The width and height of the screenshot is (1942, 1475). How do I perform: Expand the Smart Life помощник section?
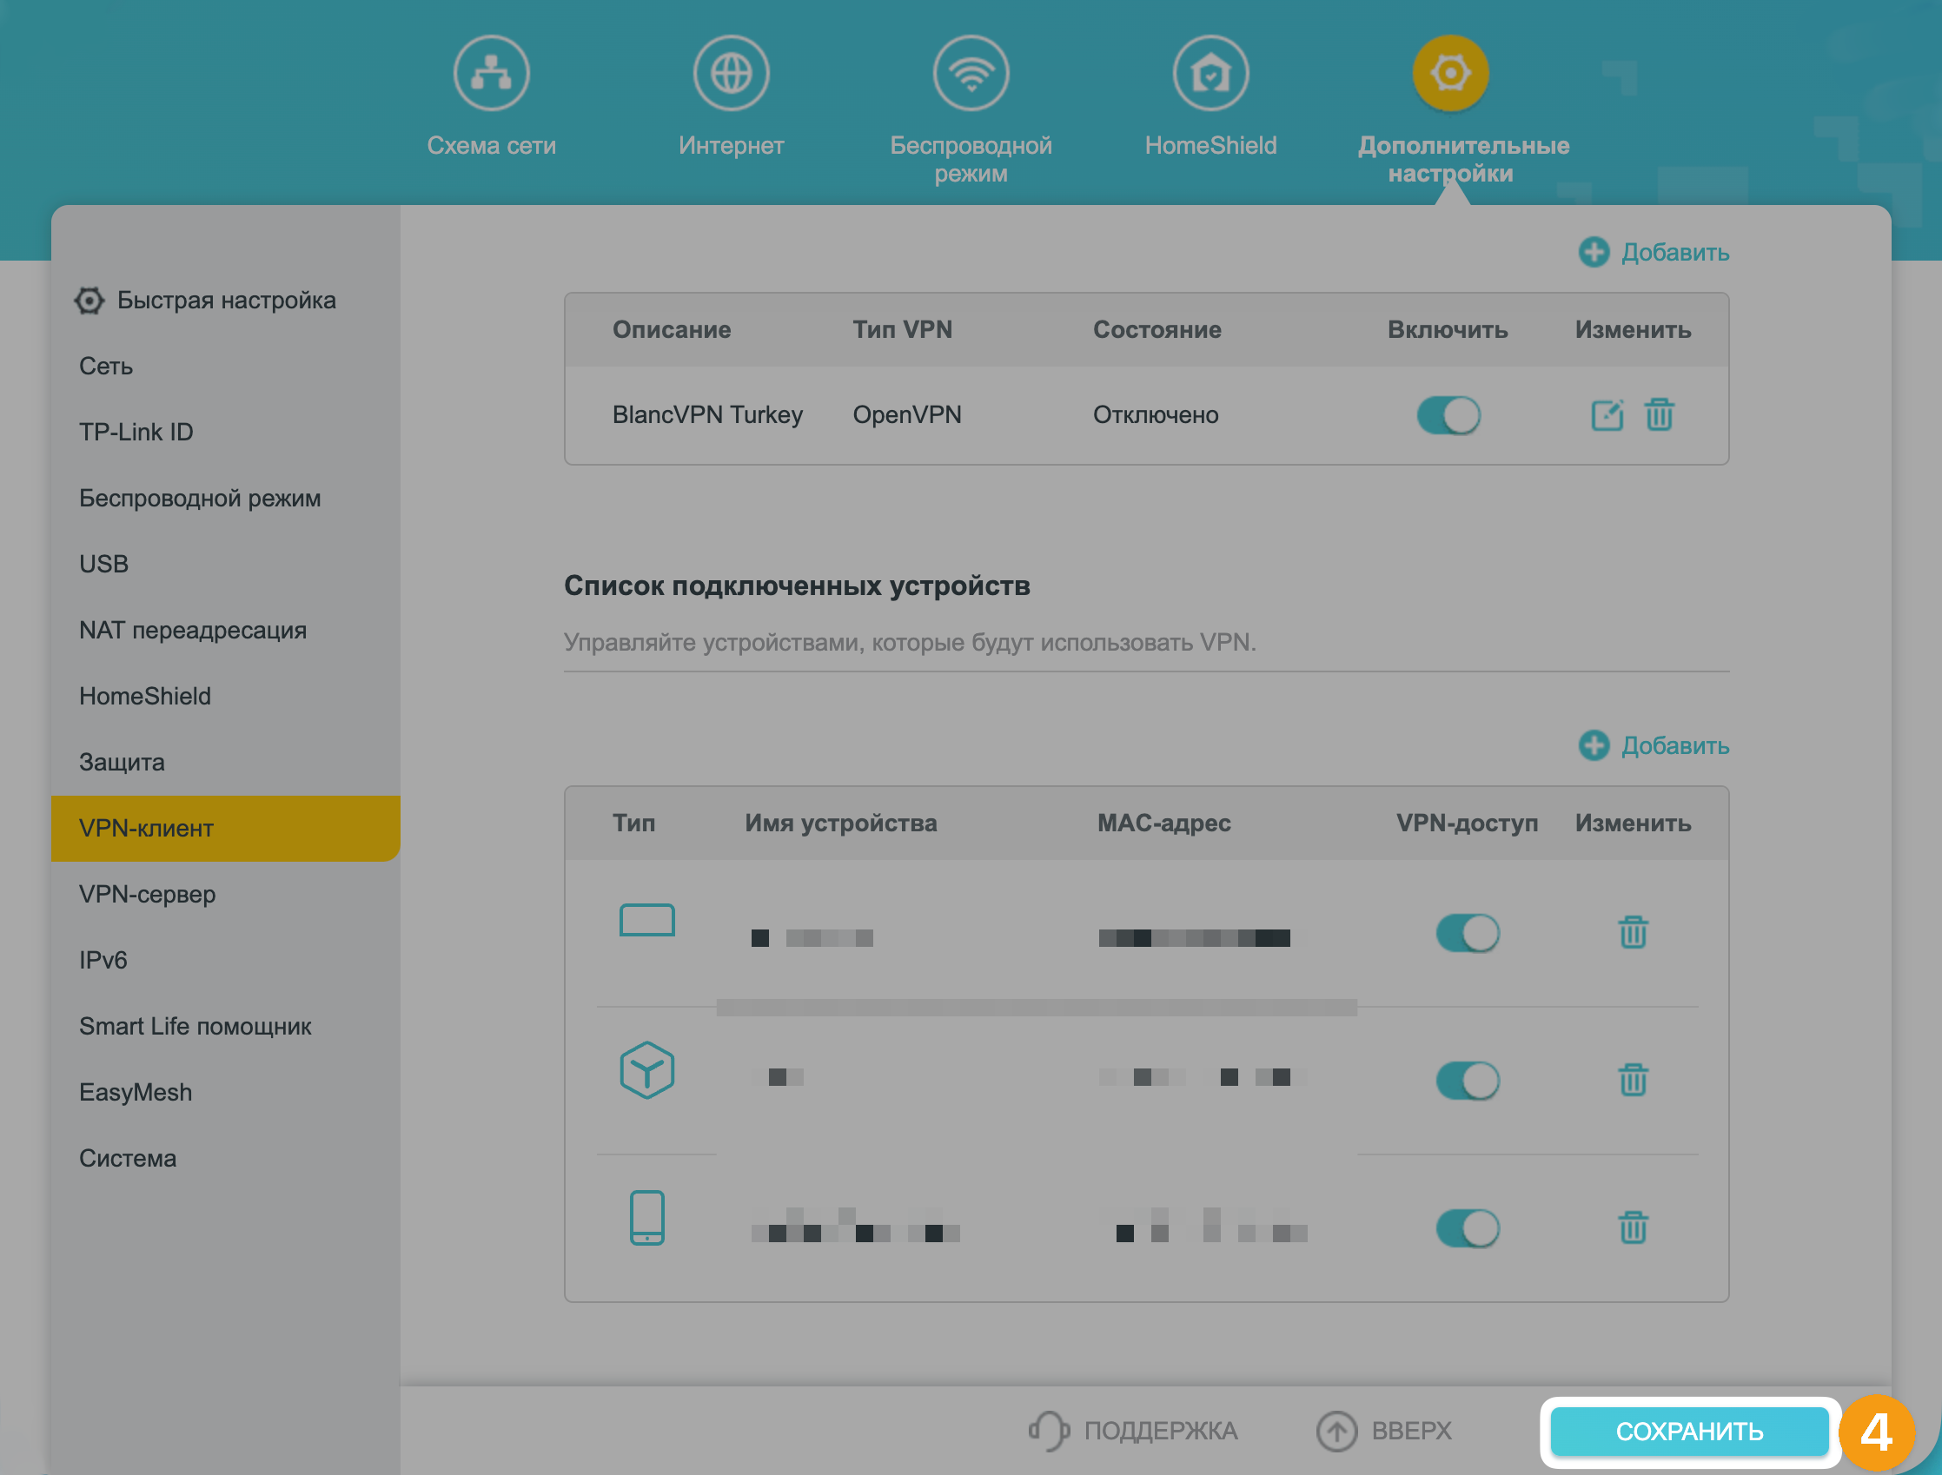click(195, 1026)
